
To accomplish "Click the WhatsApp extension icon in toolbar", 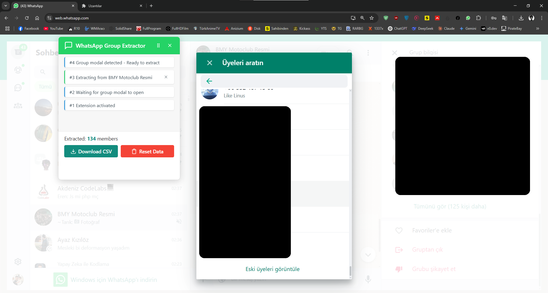I will click(468, 18).
